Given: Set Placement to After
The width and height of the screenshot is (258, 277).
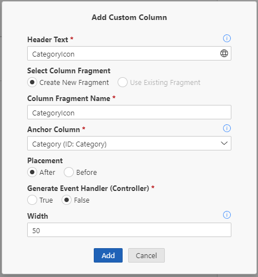Looking at the screenshot, I should (x=32, y=172).
